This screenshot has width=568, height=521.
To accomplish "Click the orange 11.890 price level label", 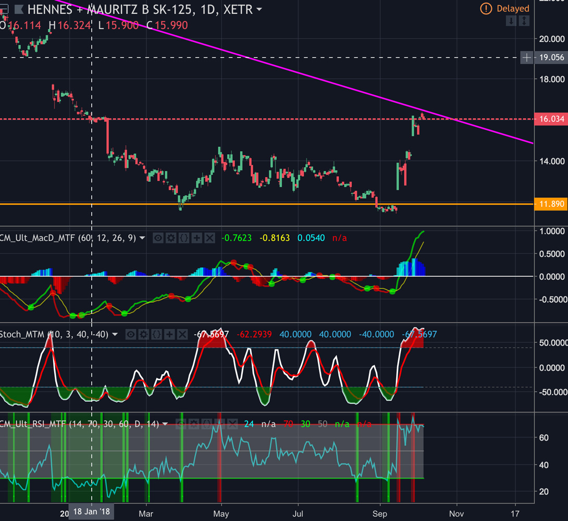I will pyautogui.click(x=551, y=204).
